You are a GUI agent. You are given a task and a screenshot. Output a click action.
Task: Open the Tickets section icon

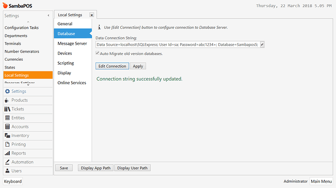pos(7,109)
